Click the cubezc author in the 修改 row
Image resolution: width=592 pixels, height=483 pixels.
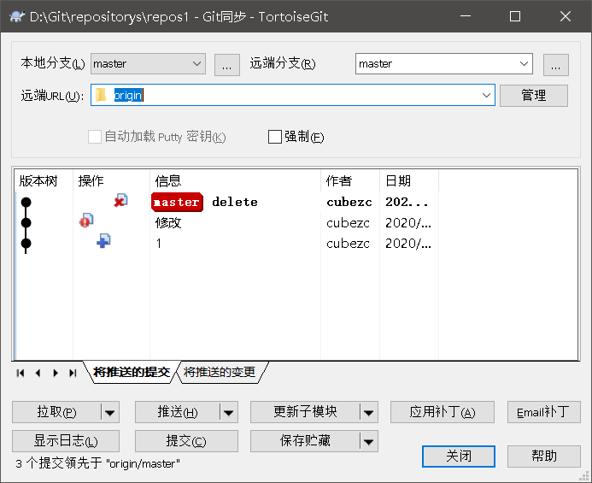click(348, 223)
